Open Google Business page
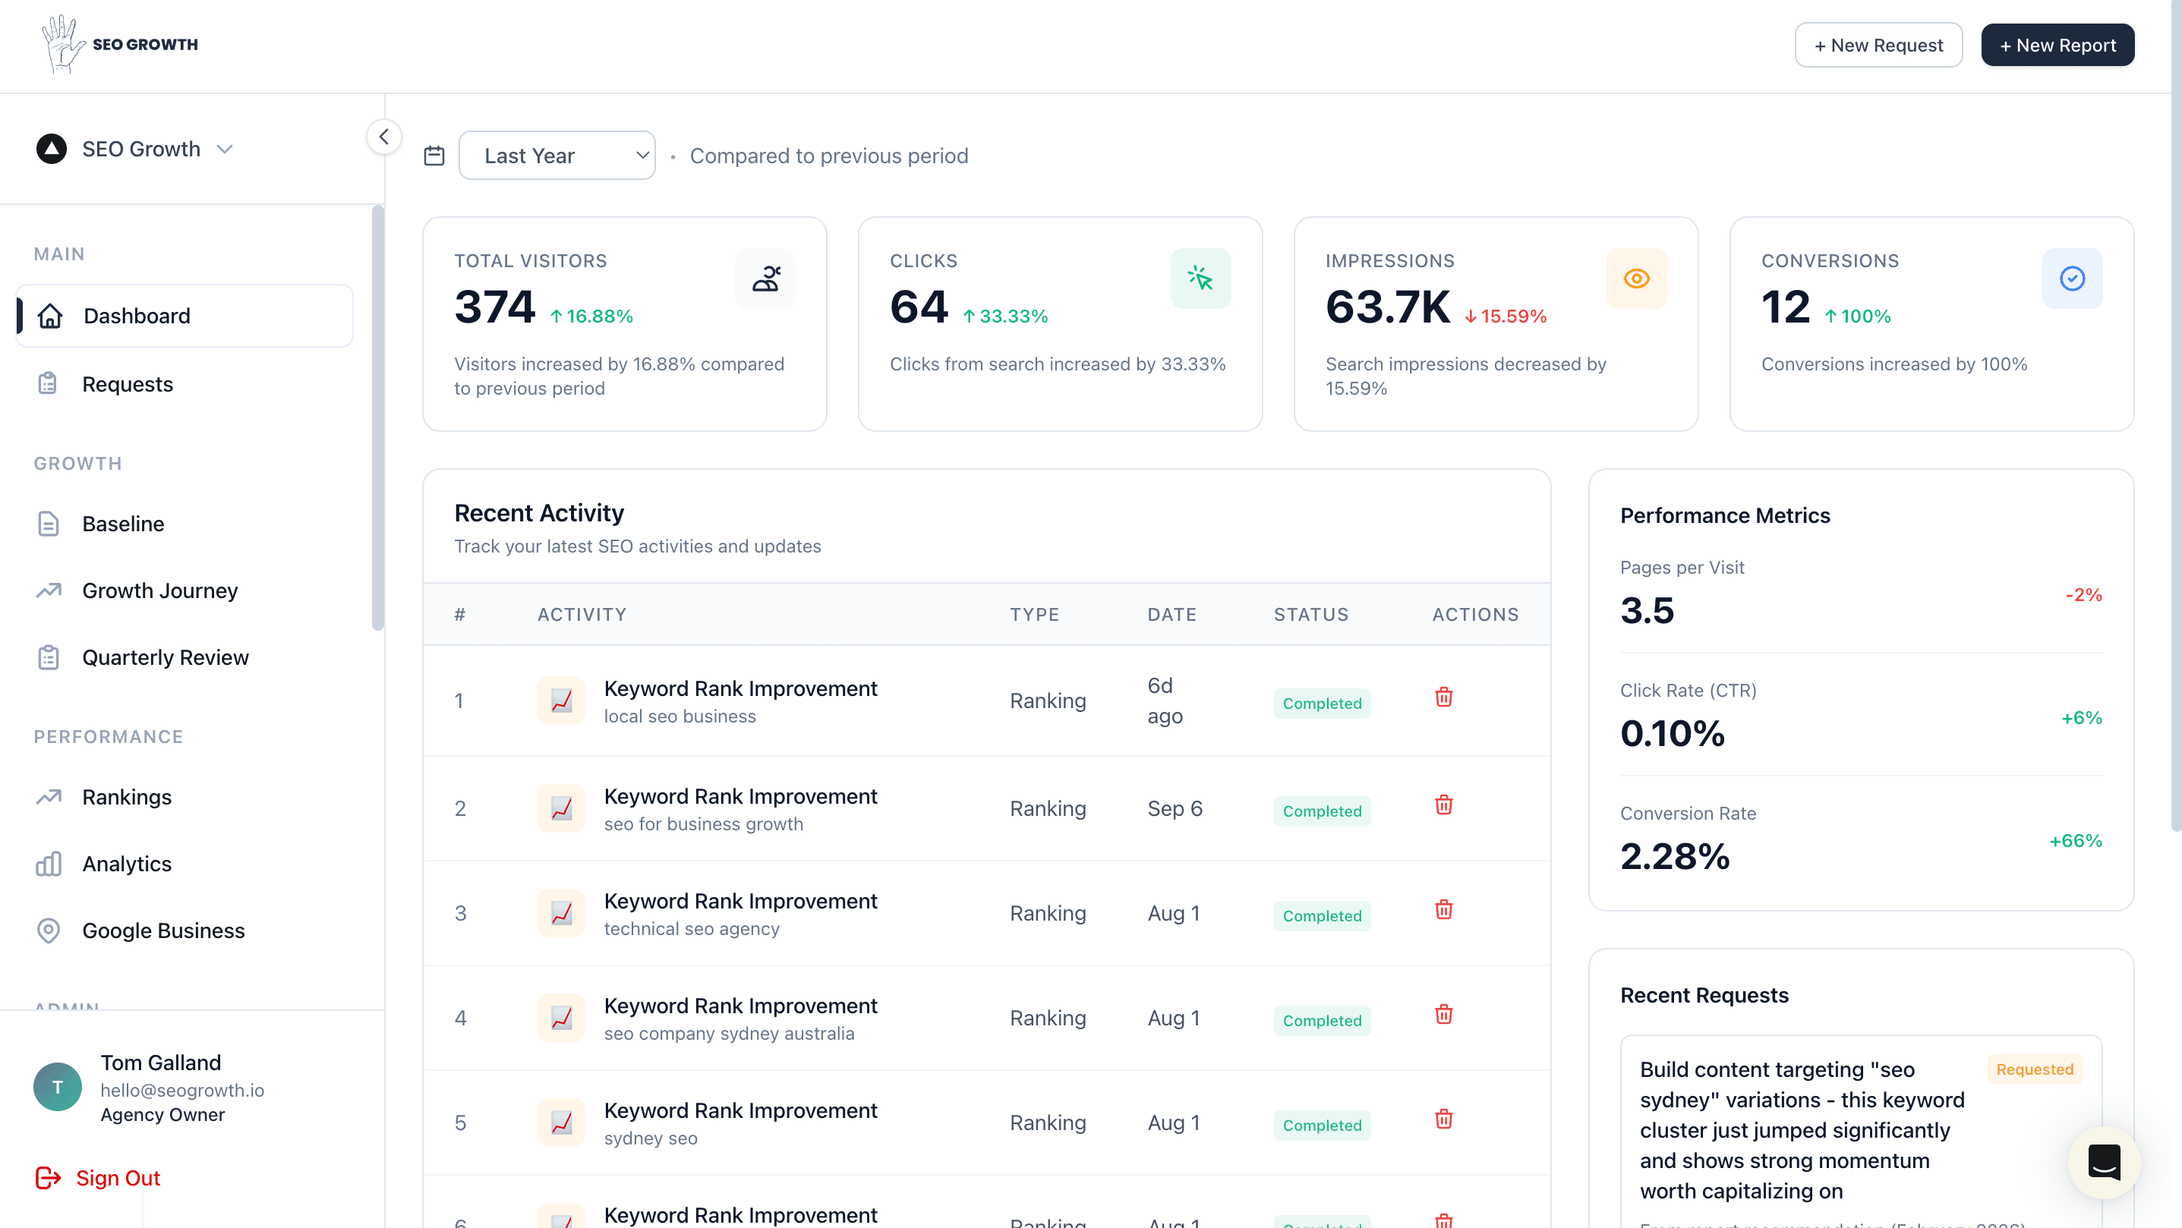This screenshot has width=2182, height=1228. (x=184, y=930)
